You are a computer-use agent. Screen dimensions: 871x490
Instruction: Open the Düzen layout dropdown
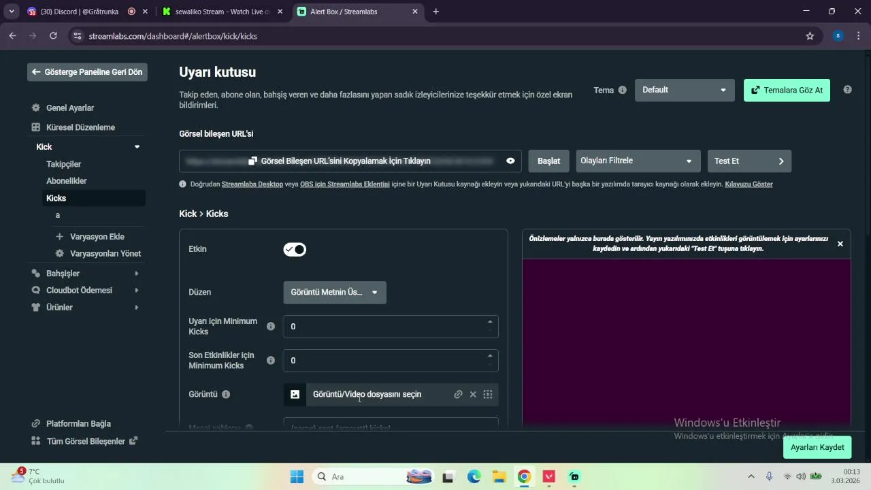335,293
